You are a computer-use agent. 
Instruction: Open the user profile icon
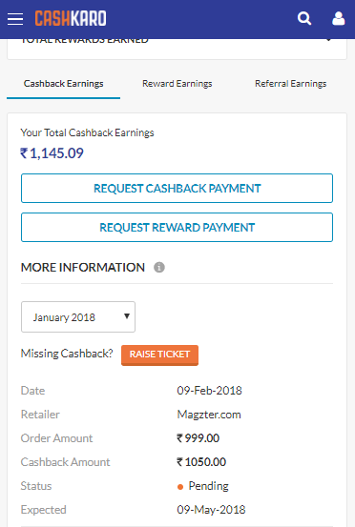click(338, 18)
